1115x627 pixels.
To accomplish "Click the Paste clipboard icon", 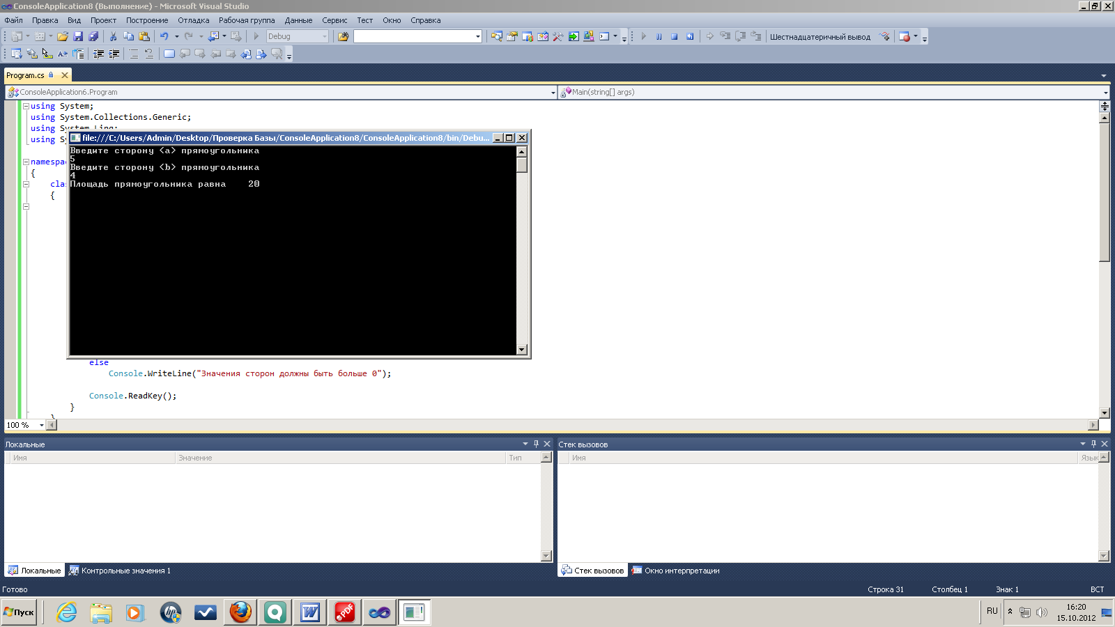I will point(144,36).
